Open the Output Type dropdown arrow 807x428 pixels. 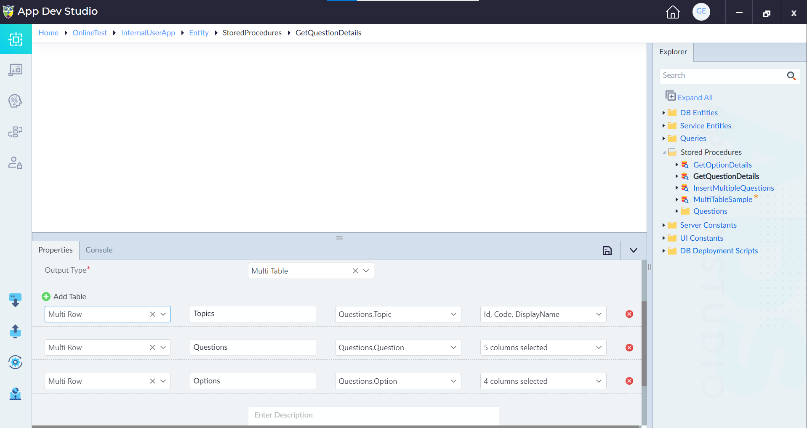(366, 271)
